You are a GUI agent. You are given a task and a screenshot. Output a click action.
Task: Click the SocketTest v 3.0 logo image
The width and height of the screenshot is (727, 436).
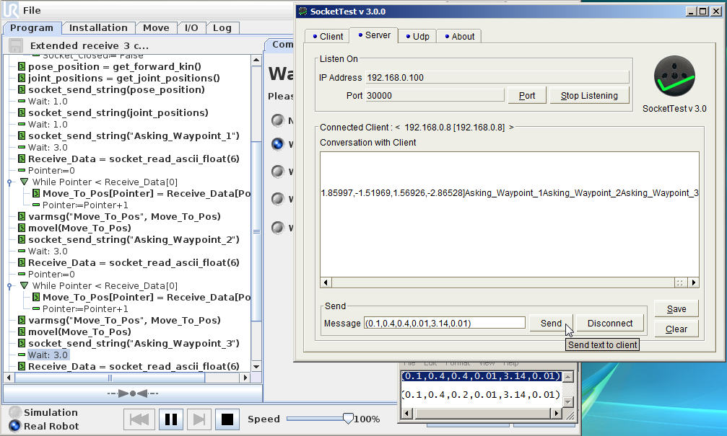[x=674, y=76]
